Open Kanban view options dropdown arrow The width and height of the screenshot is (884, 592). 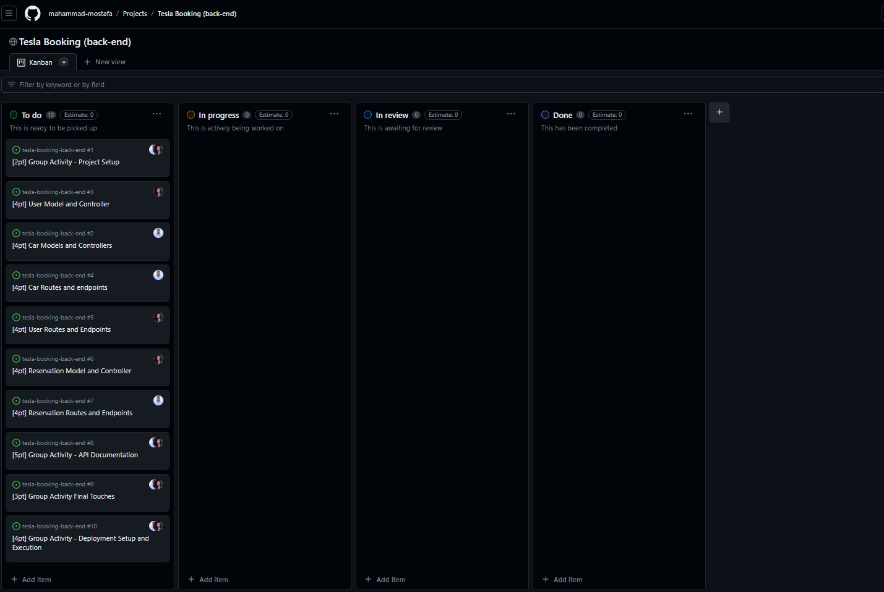tap(64, 62)
